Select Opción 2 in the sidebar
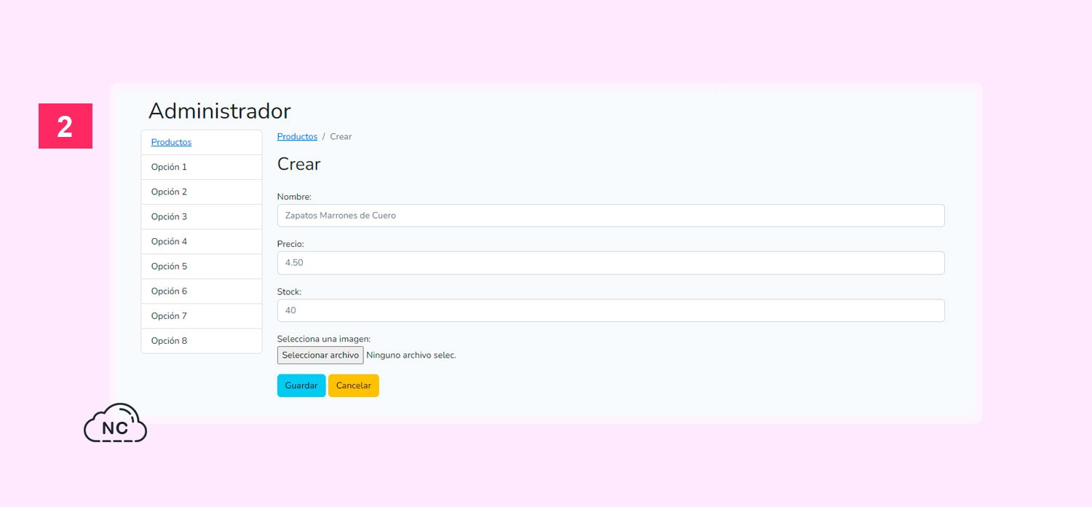This screenshot has height=507, width=1092. [202, 192]
